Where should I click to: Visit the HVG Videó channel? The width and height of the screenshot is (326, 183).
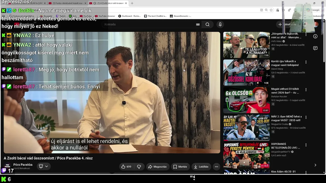pyautogui.click(x=276, y=41)
